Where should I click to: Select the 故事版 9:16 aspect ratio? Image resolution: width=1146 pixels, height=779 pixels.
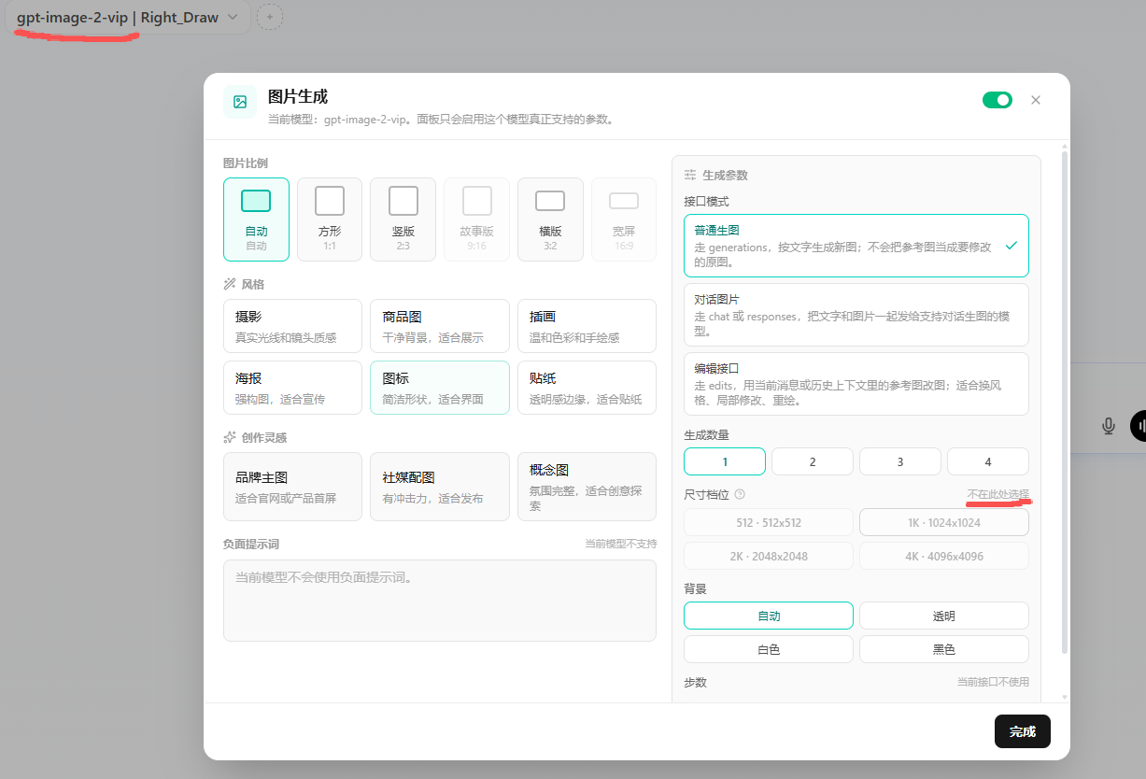pyautogui.click(x=476, y=220)
